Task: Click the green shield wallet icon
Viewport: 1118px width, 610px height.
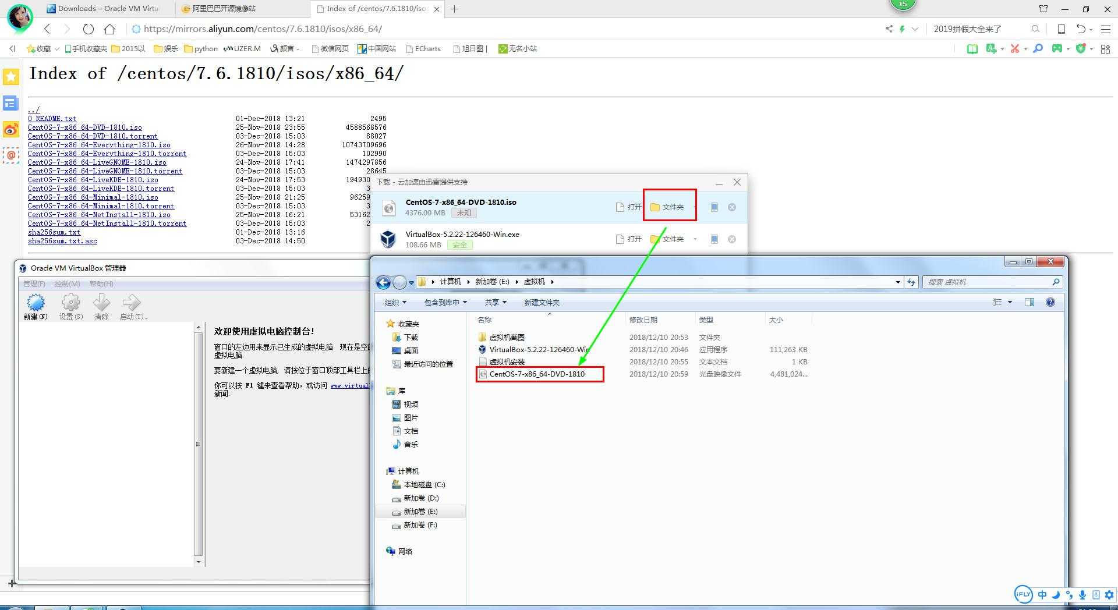Action: click(1081, 49)
